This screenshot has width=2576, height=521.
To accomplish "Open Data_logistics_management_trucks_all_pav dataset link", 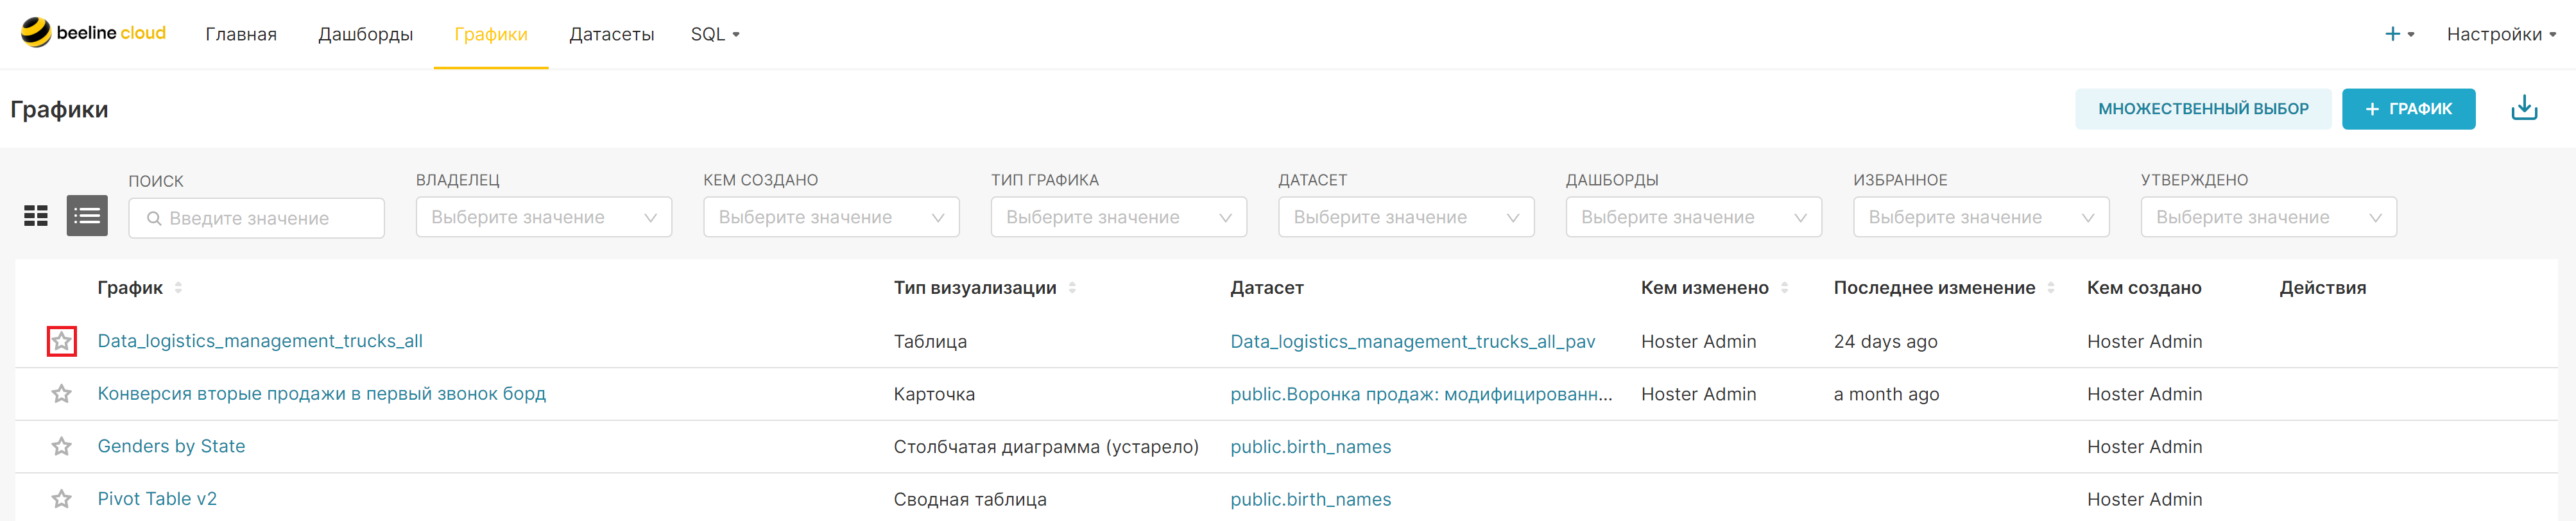I will [1412, 341].
